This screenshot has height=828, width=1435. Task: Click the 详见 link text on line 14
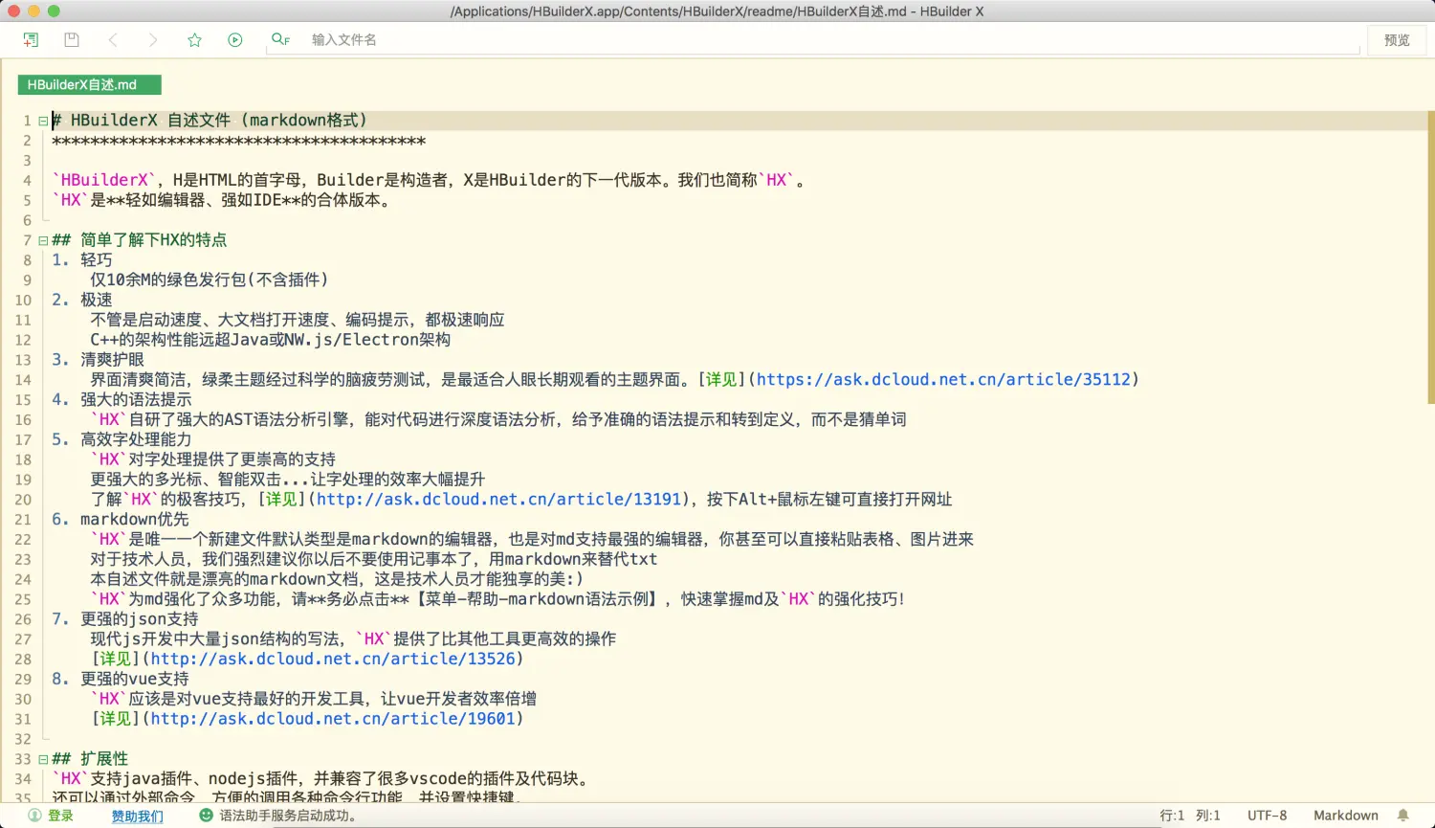coord(721,380)
